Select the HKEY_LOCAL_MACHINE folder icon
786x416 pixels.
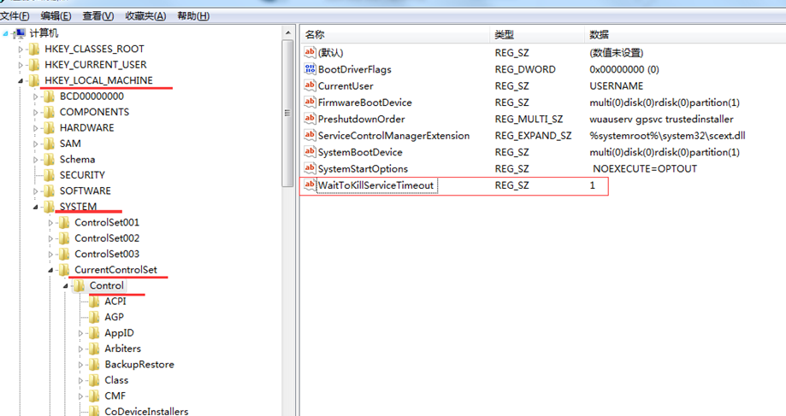click(x=33, y=80)
